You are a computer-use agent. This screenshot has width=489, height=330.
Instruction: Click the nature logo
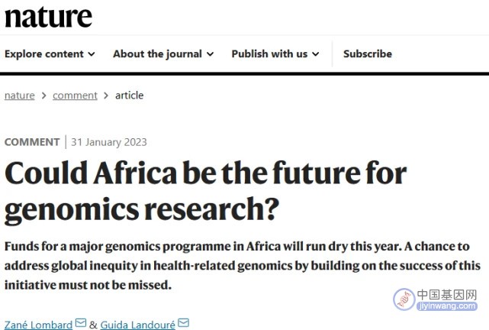click(48, 17)
